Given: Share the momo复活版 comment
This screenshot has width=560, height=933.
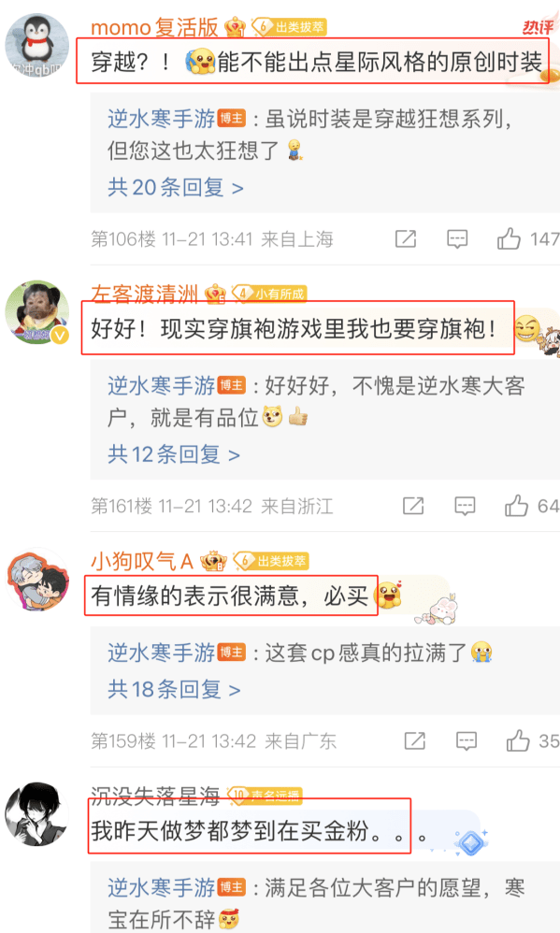Looking at the screenshot, I should 406,239.
